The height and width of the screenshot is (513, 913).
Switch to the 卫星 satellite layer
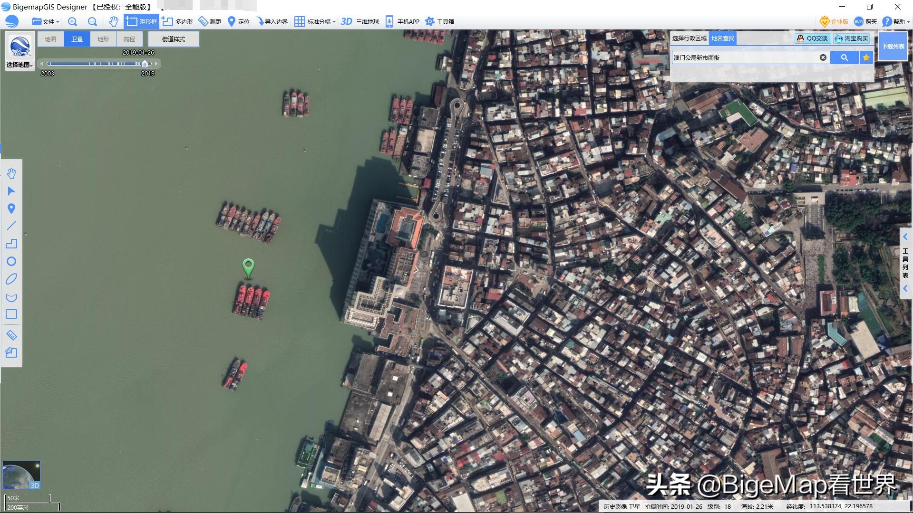(76, 38)
